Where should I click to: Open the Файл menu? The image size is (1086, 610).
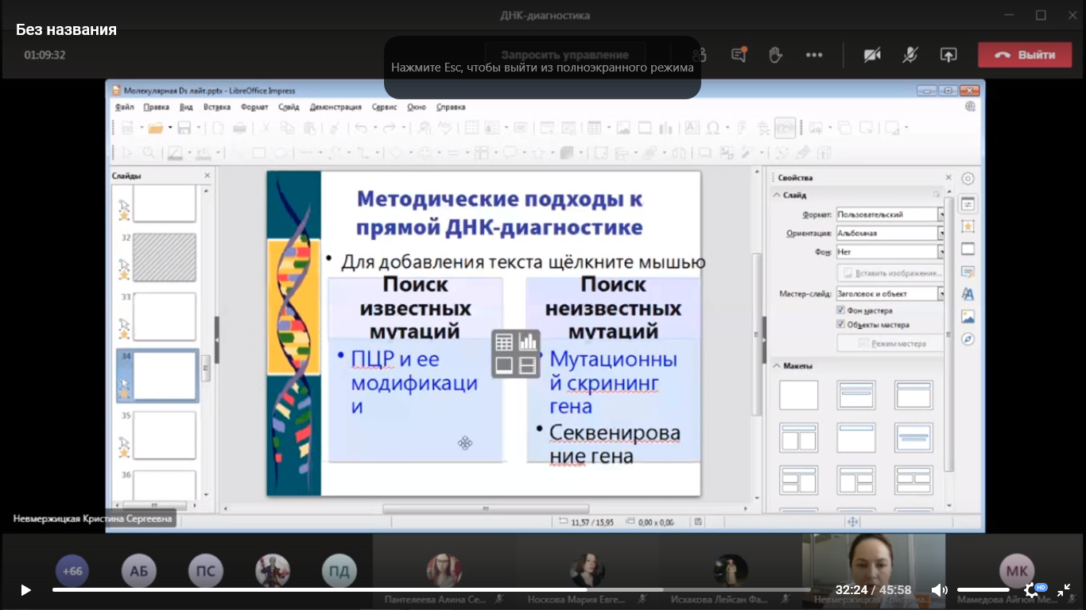tap(124, 106)
